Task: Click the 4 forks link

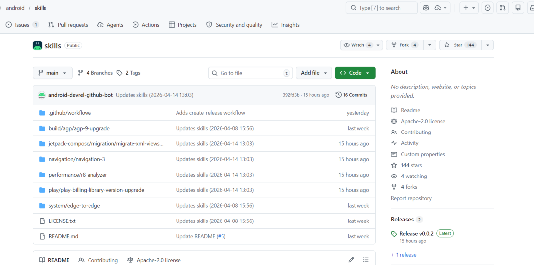Action: (404, 187)
